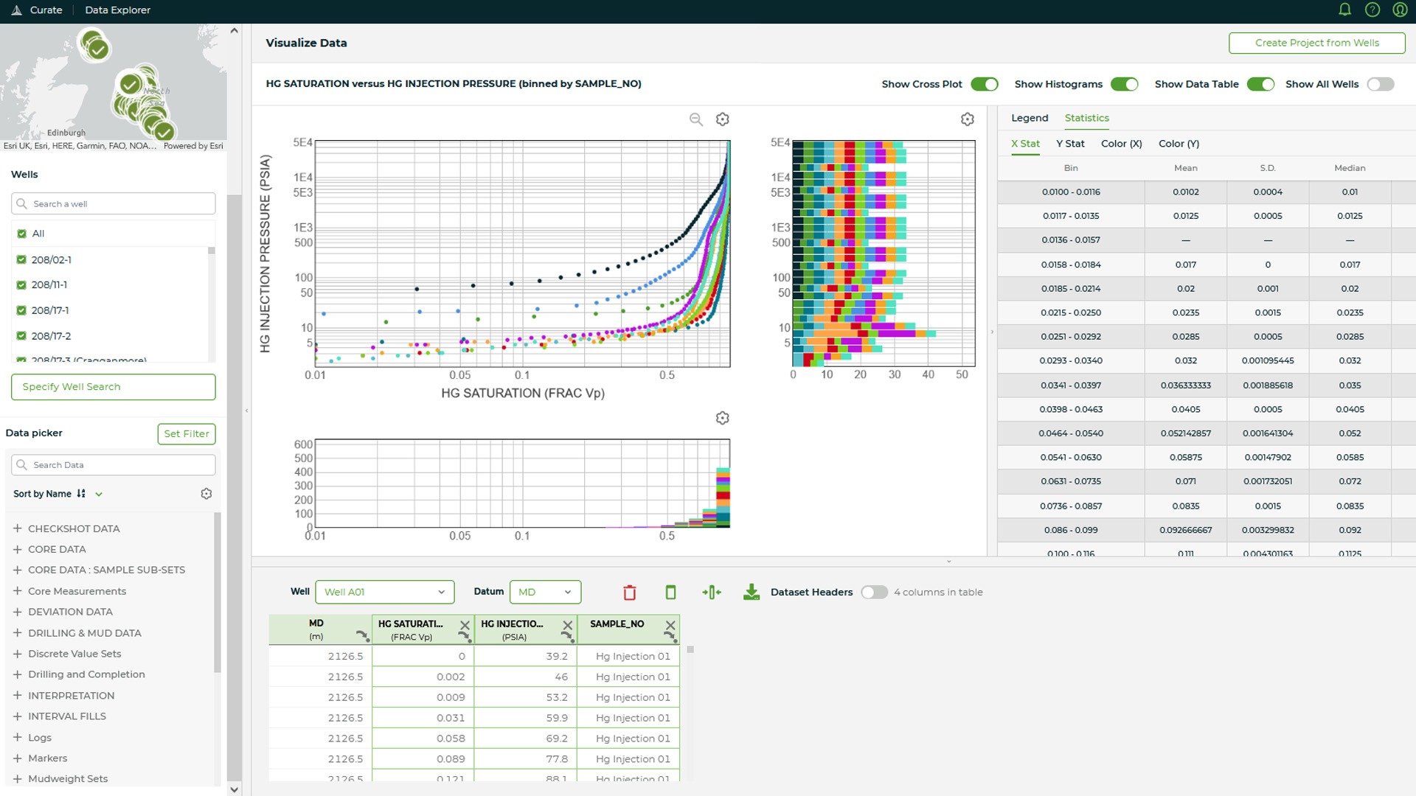Open data picker settings gear
The image size is (1416, 796).
206,494
